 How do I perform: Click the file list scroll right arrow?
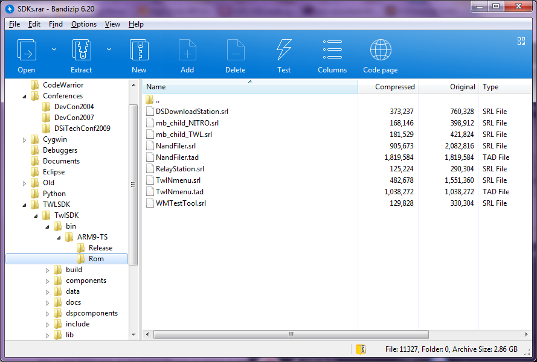tap(526, 334)
